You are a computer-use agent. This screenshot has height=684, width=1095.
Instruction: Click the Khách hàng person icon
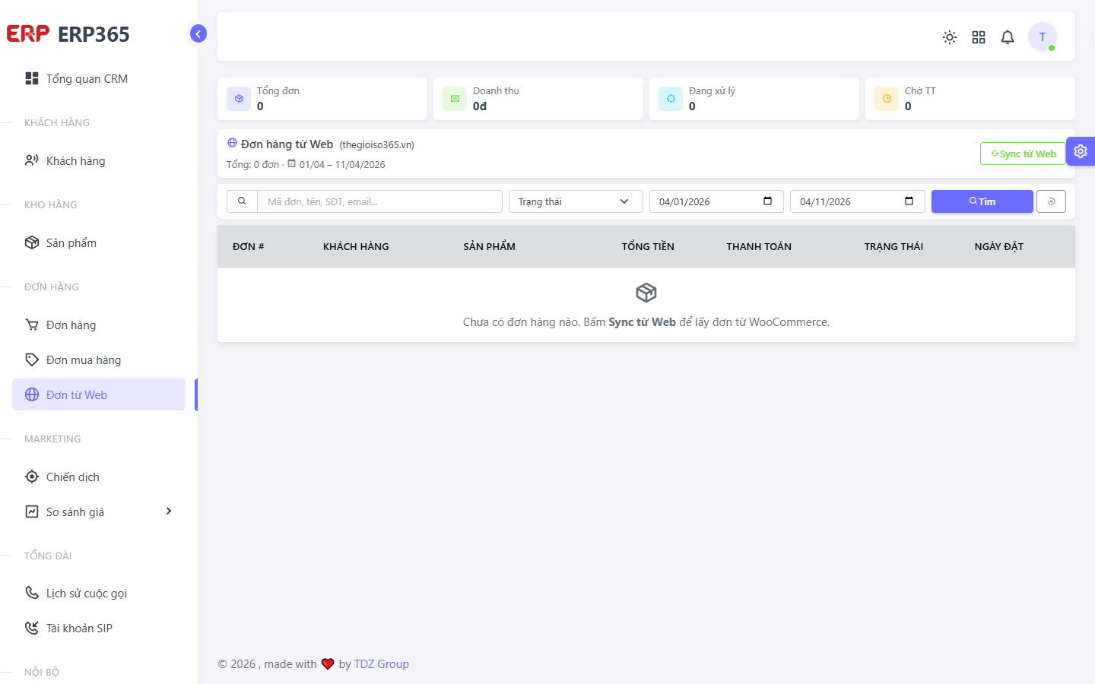point(32,160)
